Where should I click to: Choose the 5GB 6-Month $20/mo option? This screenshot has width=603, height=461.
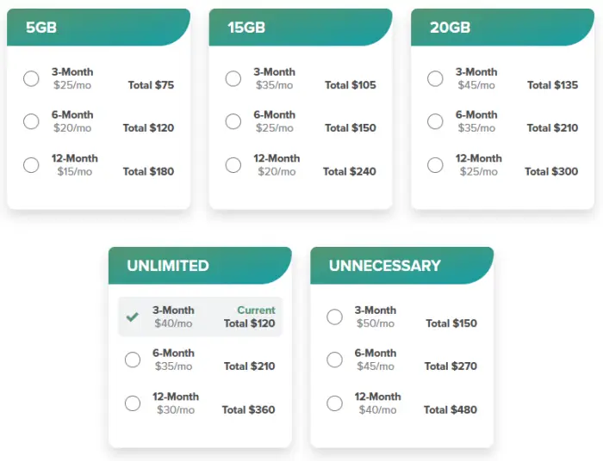(x=31, y=121)
